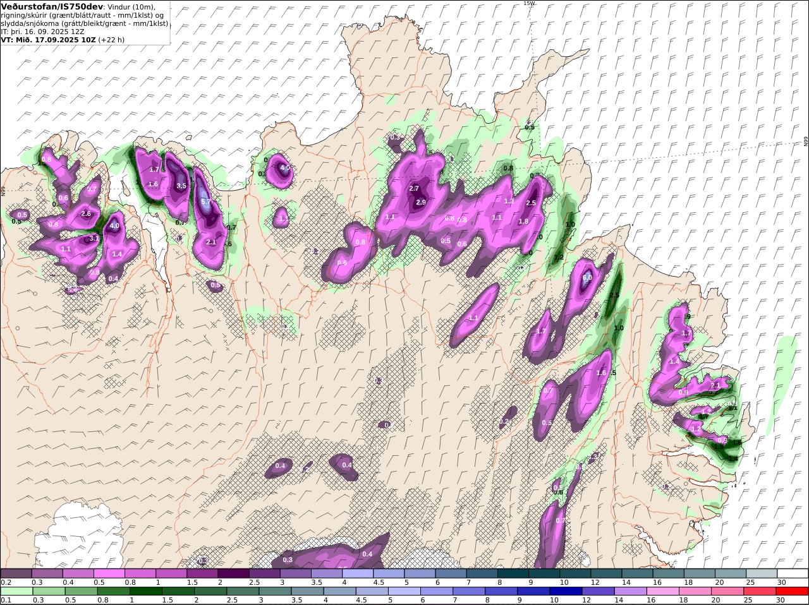This screenshot has height=605, width=809.
Task: Select the snow legend swatch between 5 and 6
Action: 420,573
